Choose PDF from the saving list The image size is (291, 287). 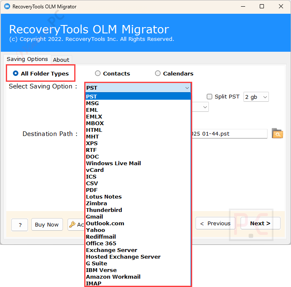pos(138,190)
